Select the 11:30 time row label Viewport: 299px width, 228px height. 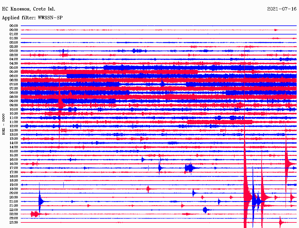tap(13, 122)
